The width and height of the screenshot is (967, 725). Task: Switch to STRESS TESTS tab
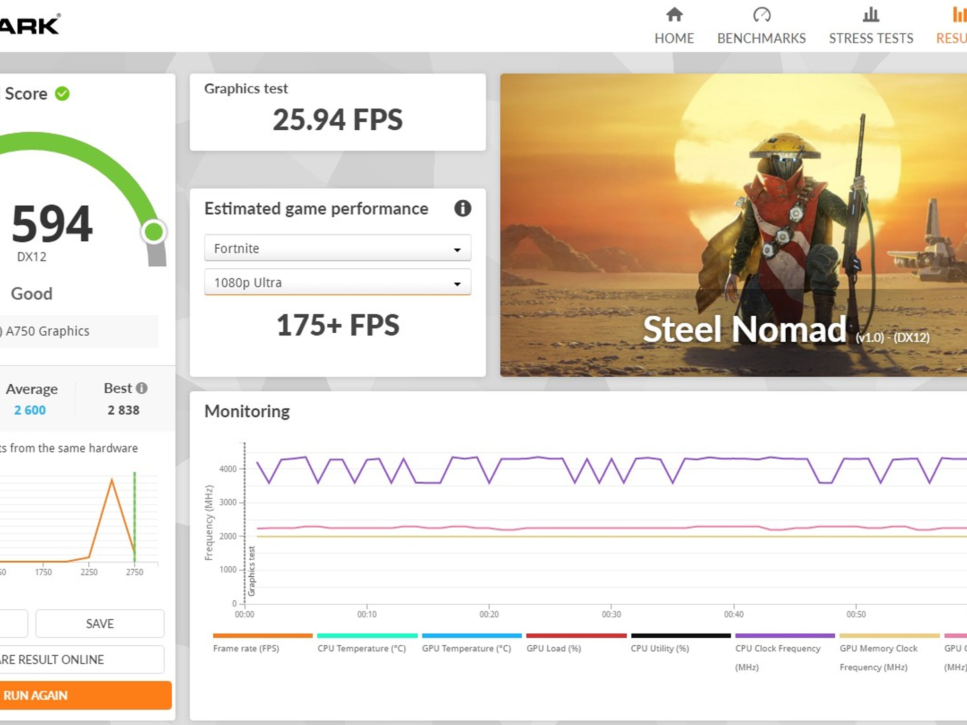[x=871, y=38]
